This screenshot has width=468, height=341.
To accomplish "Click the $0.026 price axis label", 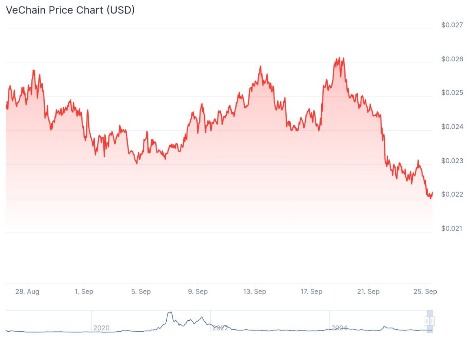I will tap(452, 59).
